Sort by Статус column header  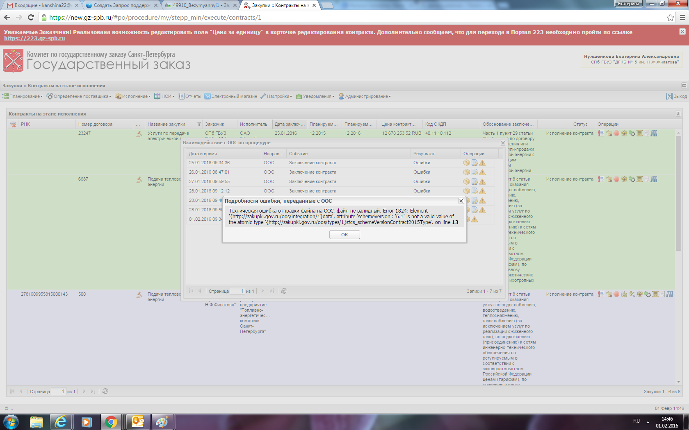click(x=566, y=124)
